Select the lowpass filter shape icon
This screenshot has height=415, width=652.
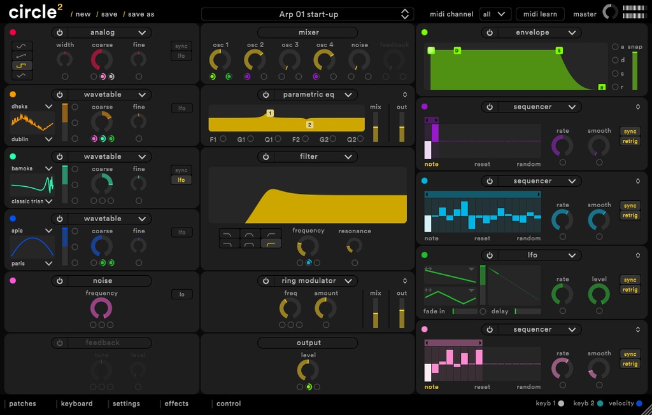click(228, 233)
